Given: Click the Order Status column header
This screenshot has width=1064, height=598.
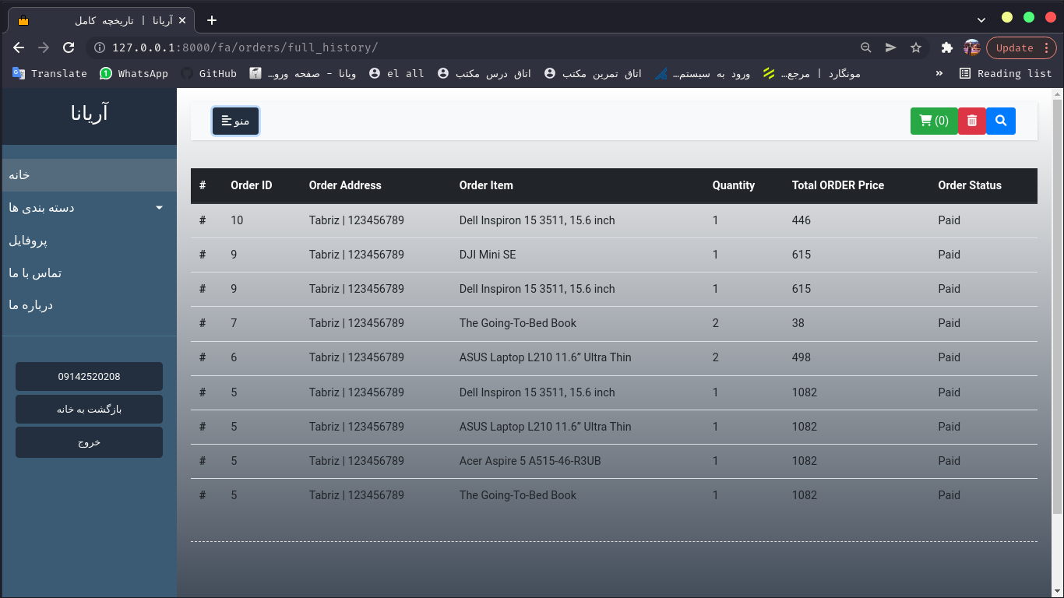Looking at the screenshot, I should pos(970,185).
